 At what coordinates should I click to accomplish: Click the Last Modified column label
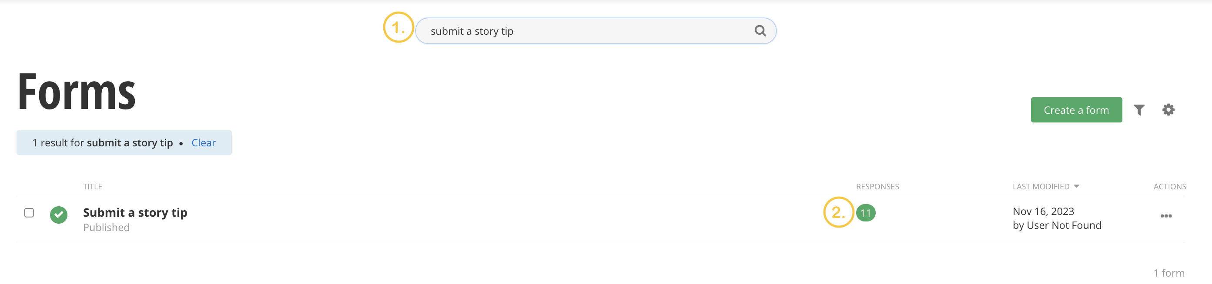[1041, 187]
